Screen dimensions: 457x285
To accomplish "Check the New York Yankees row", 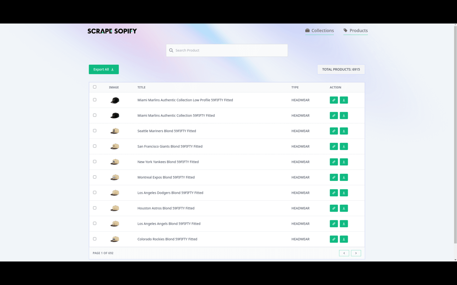I will [x=95, y=161].
